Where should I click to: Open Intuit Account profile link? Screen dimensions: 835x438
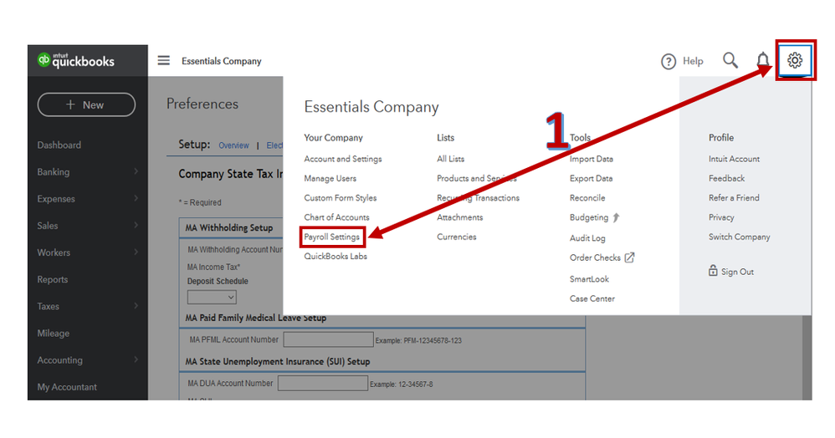pyautogui.click(x=734, y=159)
